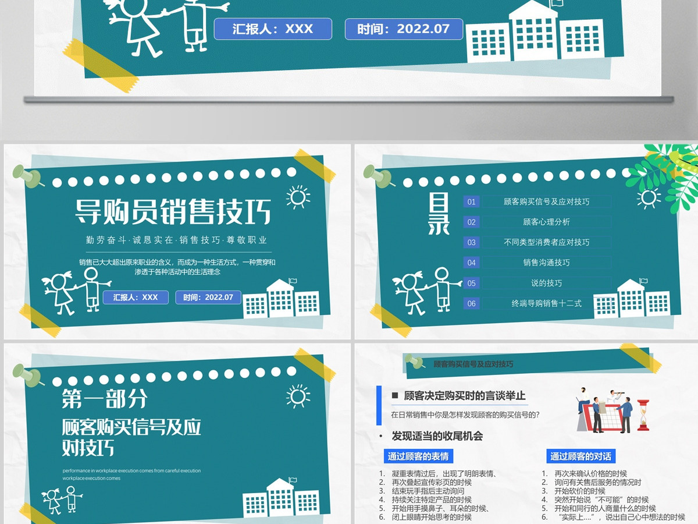Open the 第一部分 section slide thumbnail
The image size is (698, 524).
point(177,433)
